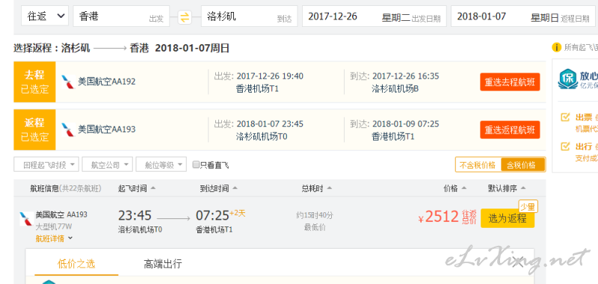Click the 出行 checkmark icon
Image resolution: width=598 pixels, height=284 pixels.
565,146
